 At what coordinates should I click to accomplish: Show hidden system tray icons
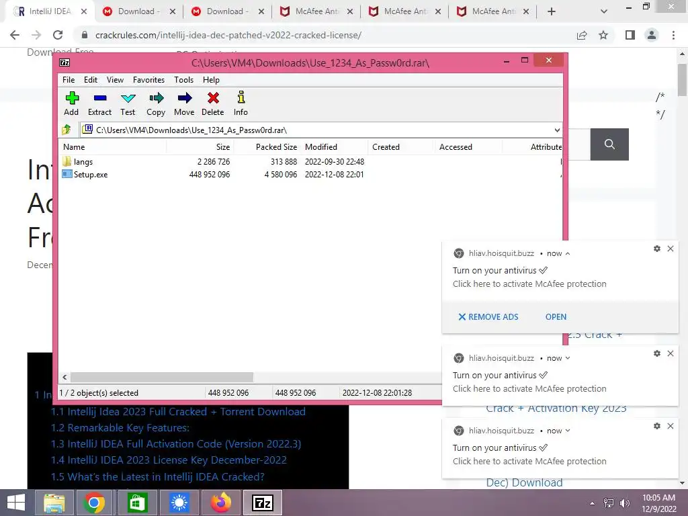click(x=592, y=503)
